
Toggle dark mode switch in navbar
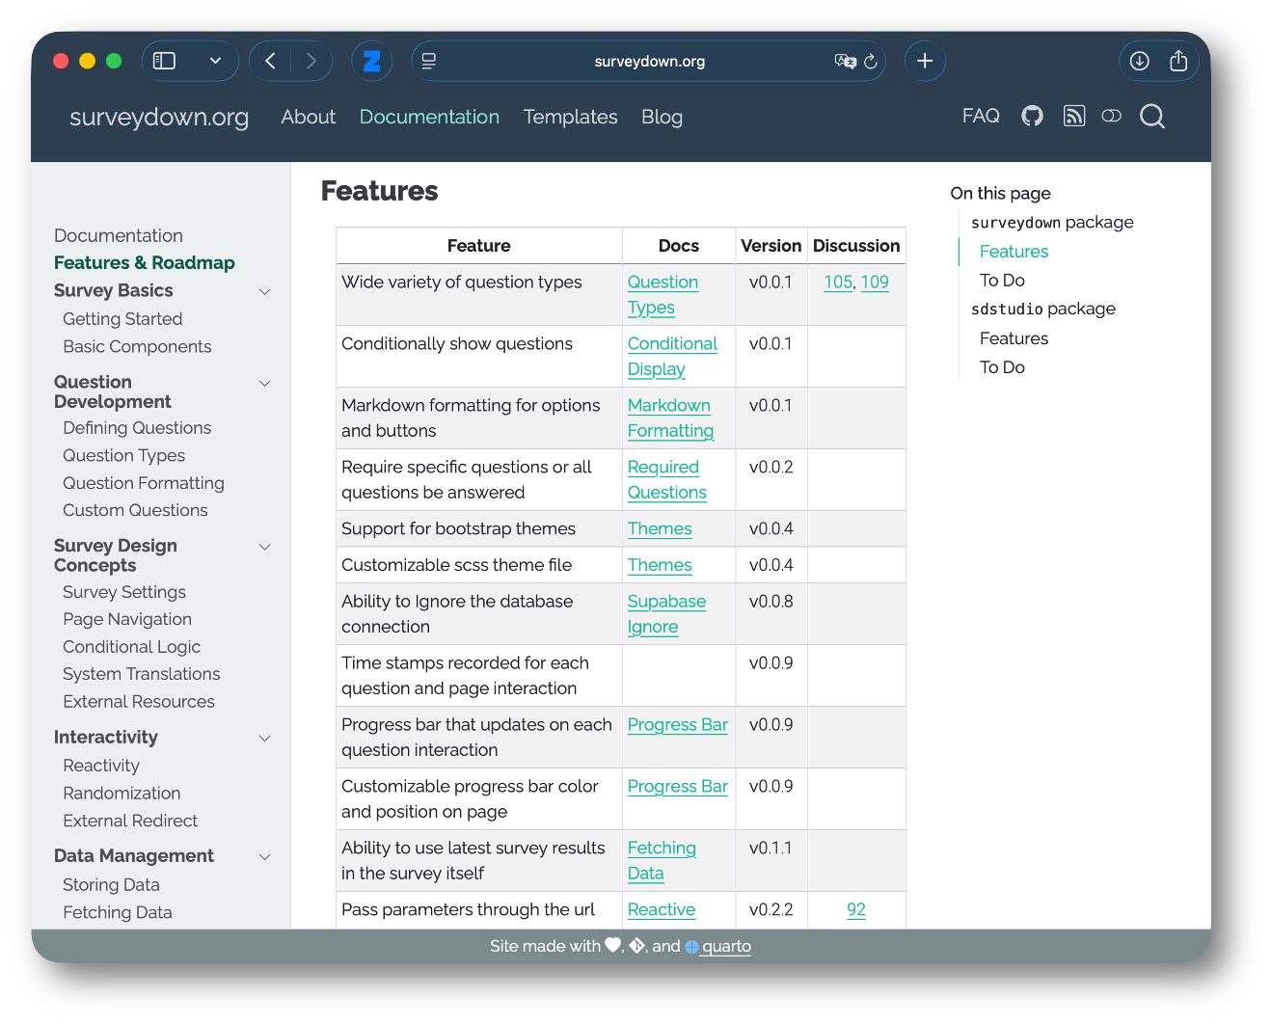click(1111, 117)
